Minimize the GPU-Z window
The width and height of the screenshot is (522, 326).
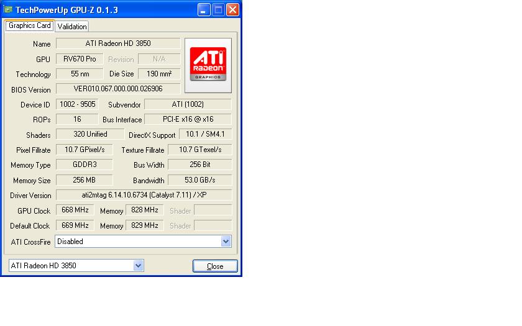[x=204, y=10]
